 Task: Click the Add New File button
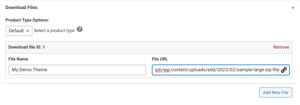coord(276,92)
